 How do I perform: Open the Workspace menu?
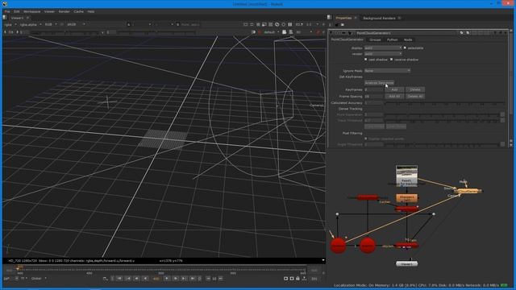(x=32, y=11)
